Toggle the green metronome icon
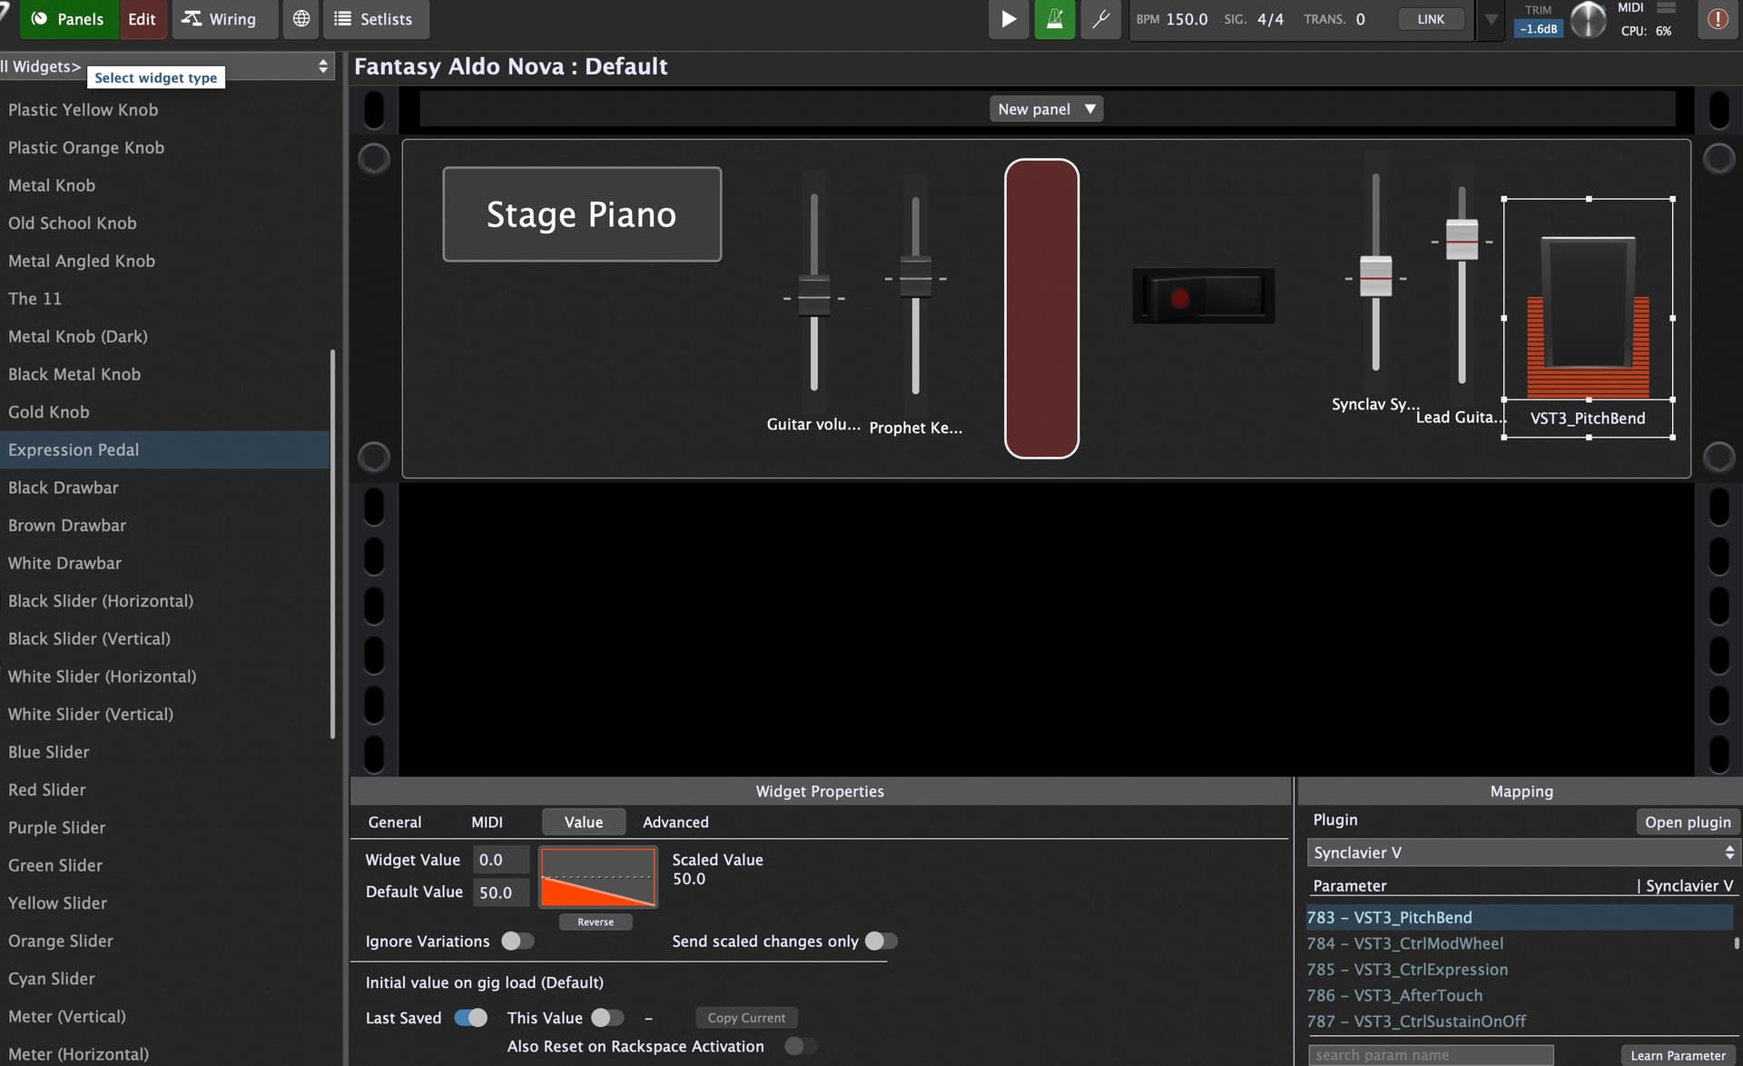The width and height of the screenshot is (1743, 1066). point(1054,19)
